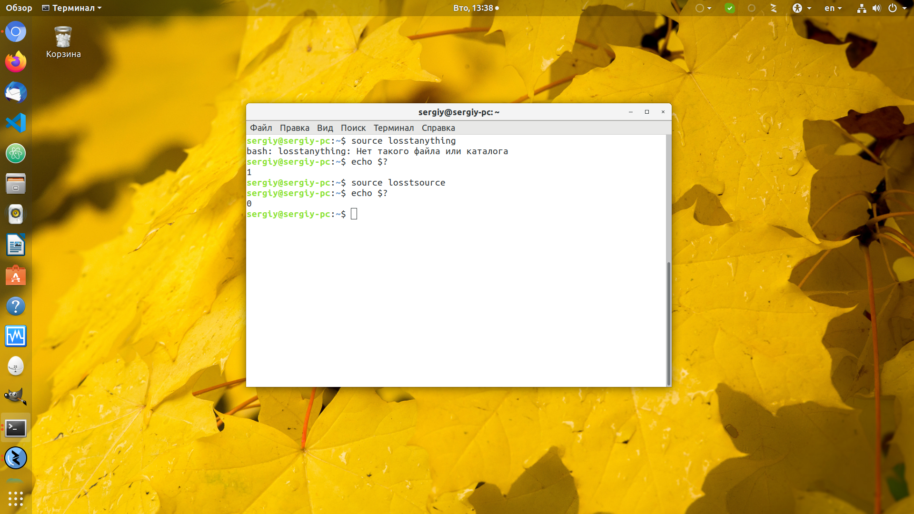Open the Справка menu
Image resolution: width=914 pixels, height=514 pixels.
[438, 128]
